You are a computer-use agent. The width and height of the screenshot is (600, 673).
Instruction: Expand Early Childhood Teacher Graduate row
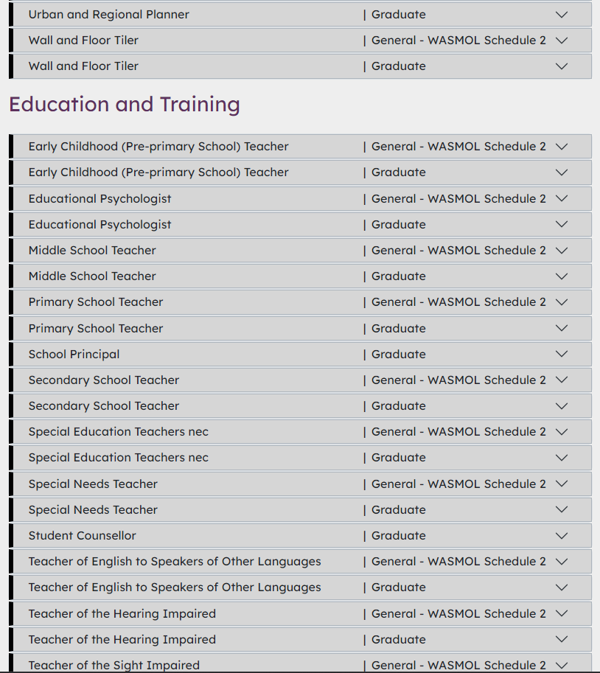562,172
